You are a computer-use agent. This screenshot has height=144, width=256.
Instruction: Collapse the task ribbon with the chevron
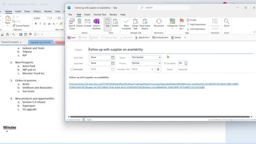[254, 32]
